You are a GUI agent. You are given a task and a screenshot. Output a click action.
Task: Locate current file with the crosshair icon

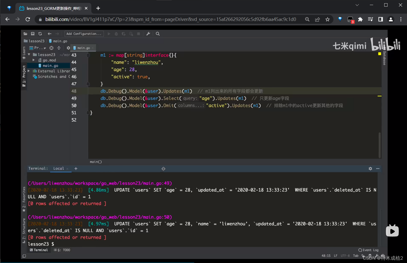pyautogui.click(x=51, y=48)
